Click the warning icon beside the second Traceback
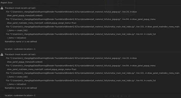Image resolution: width=181 pixels, height=98 pixels. pyautogui.click(x=2, y=54)
